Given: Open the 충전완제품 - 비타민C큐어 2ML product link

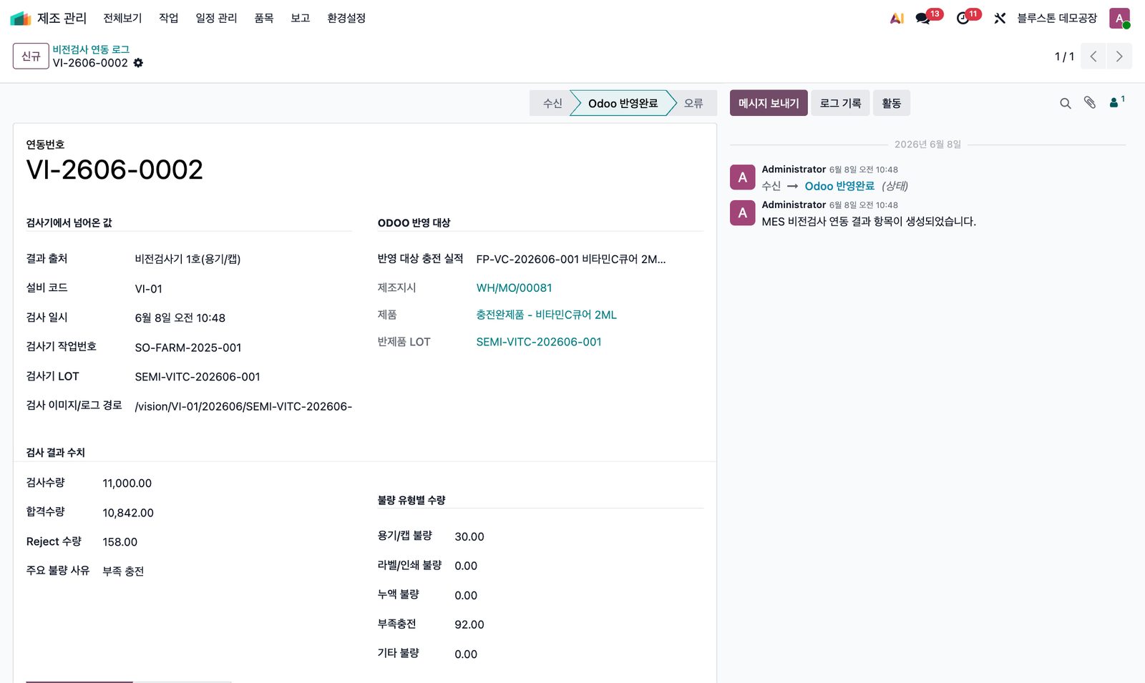Looking at the screenshot, I should coord(546,315).
